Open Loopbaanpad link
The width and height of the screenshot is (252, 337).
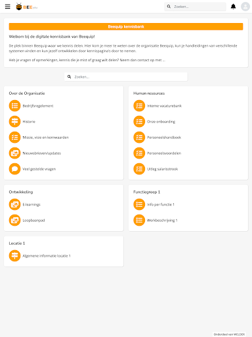point(33,220)
